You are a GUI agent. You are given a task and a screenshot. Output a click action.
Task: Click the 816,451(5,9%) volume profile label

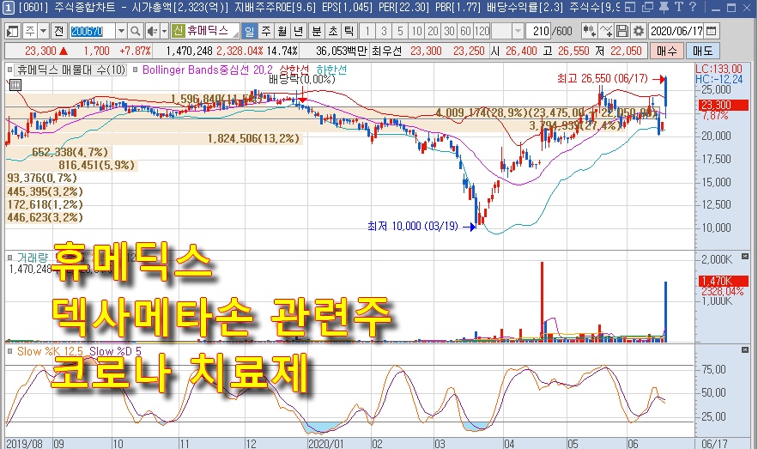(97, 166)
